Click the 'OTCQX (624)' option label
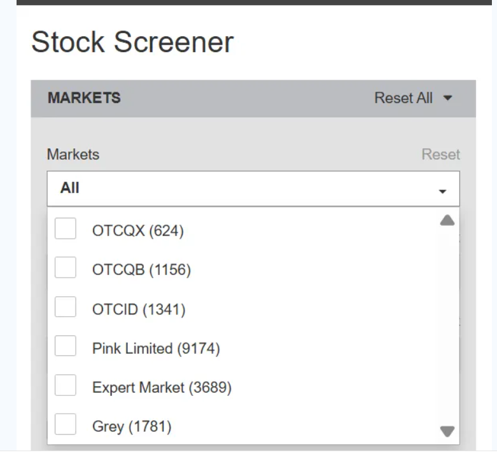Viewport: 497px width, 455px height. [x=137, y=231]
